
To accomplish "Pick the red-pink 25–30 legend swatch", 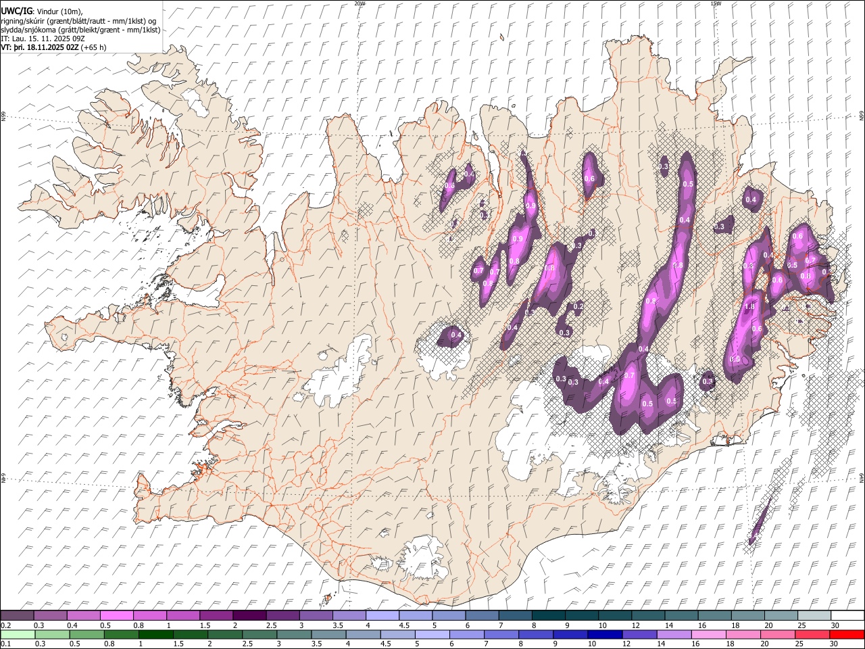I will (811, 634).
